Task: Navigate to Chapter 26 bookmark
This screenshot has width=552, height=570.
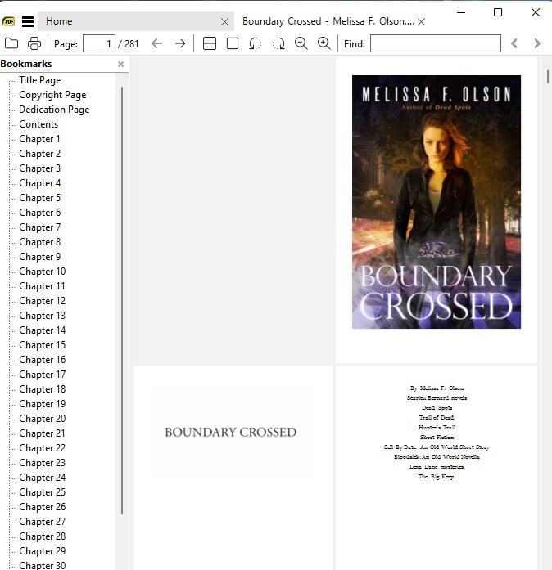Action: [43, 507]
